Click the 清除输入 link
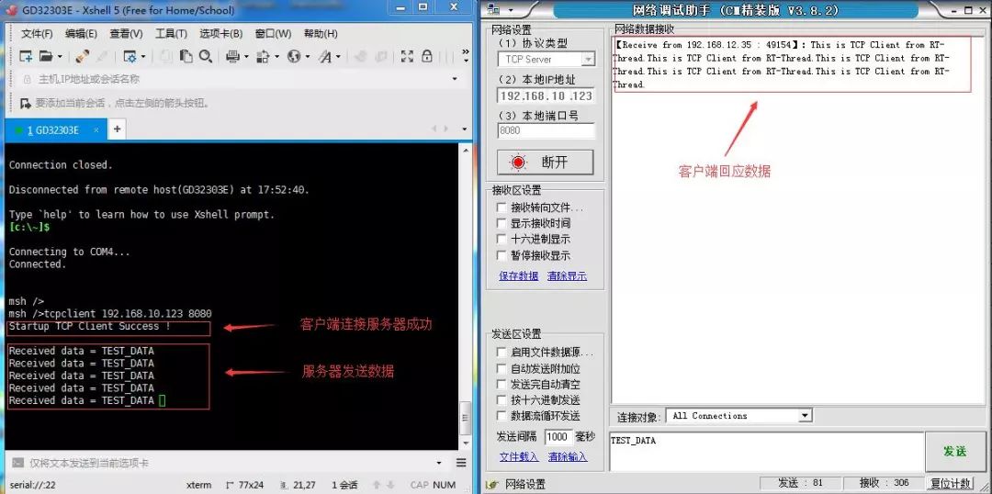The image size is (992, 494). (568, 456)
